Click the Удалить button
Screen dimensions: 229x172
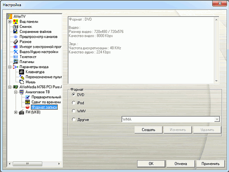(207, 130)
